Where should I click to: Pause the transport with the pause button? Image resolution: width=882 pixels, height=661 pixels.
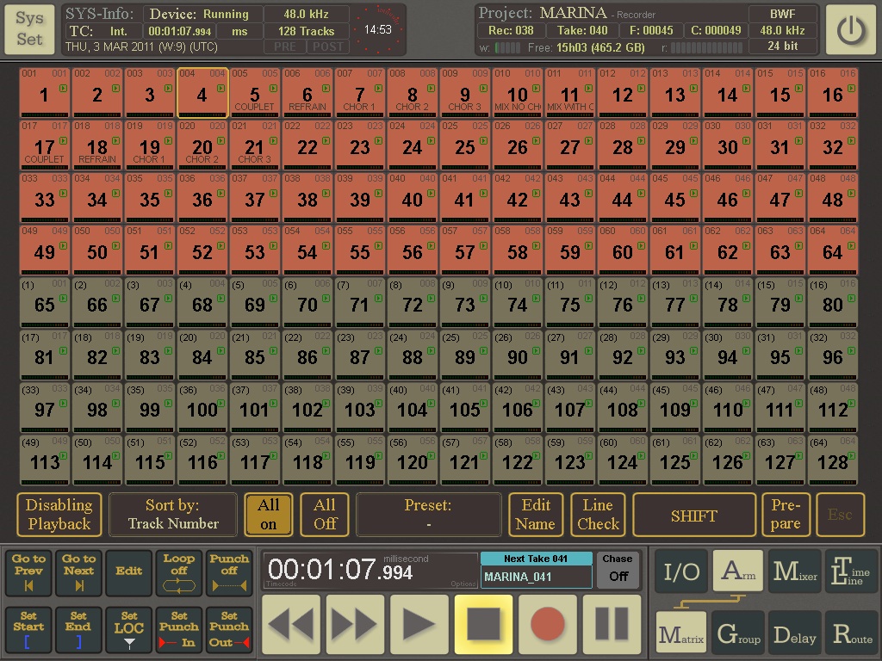pos(612,624)
